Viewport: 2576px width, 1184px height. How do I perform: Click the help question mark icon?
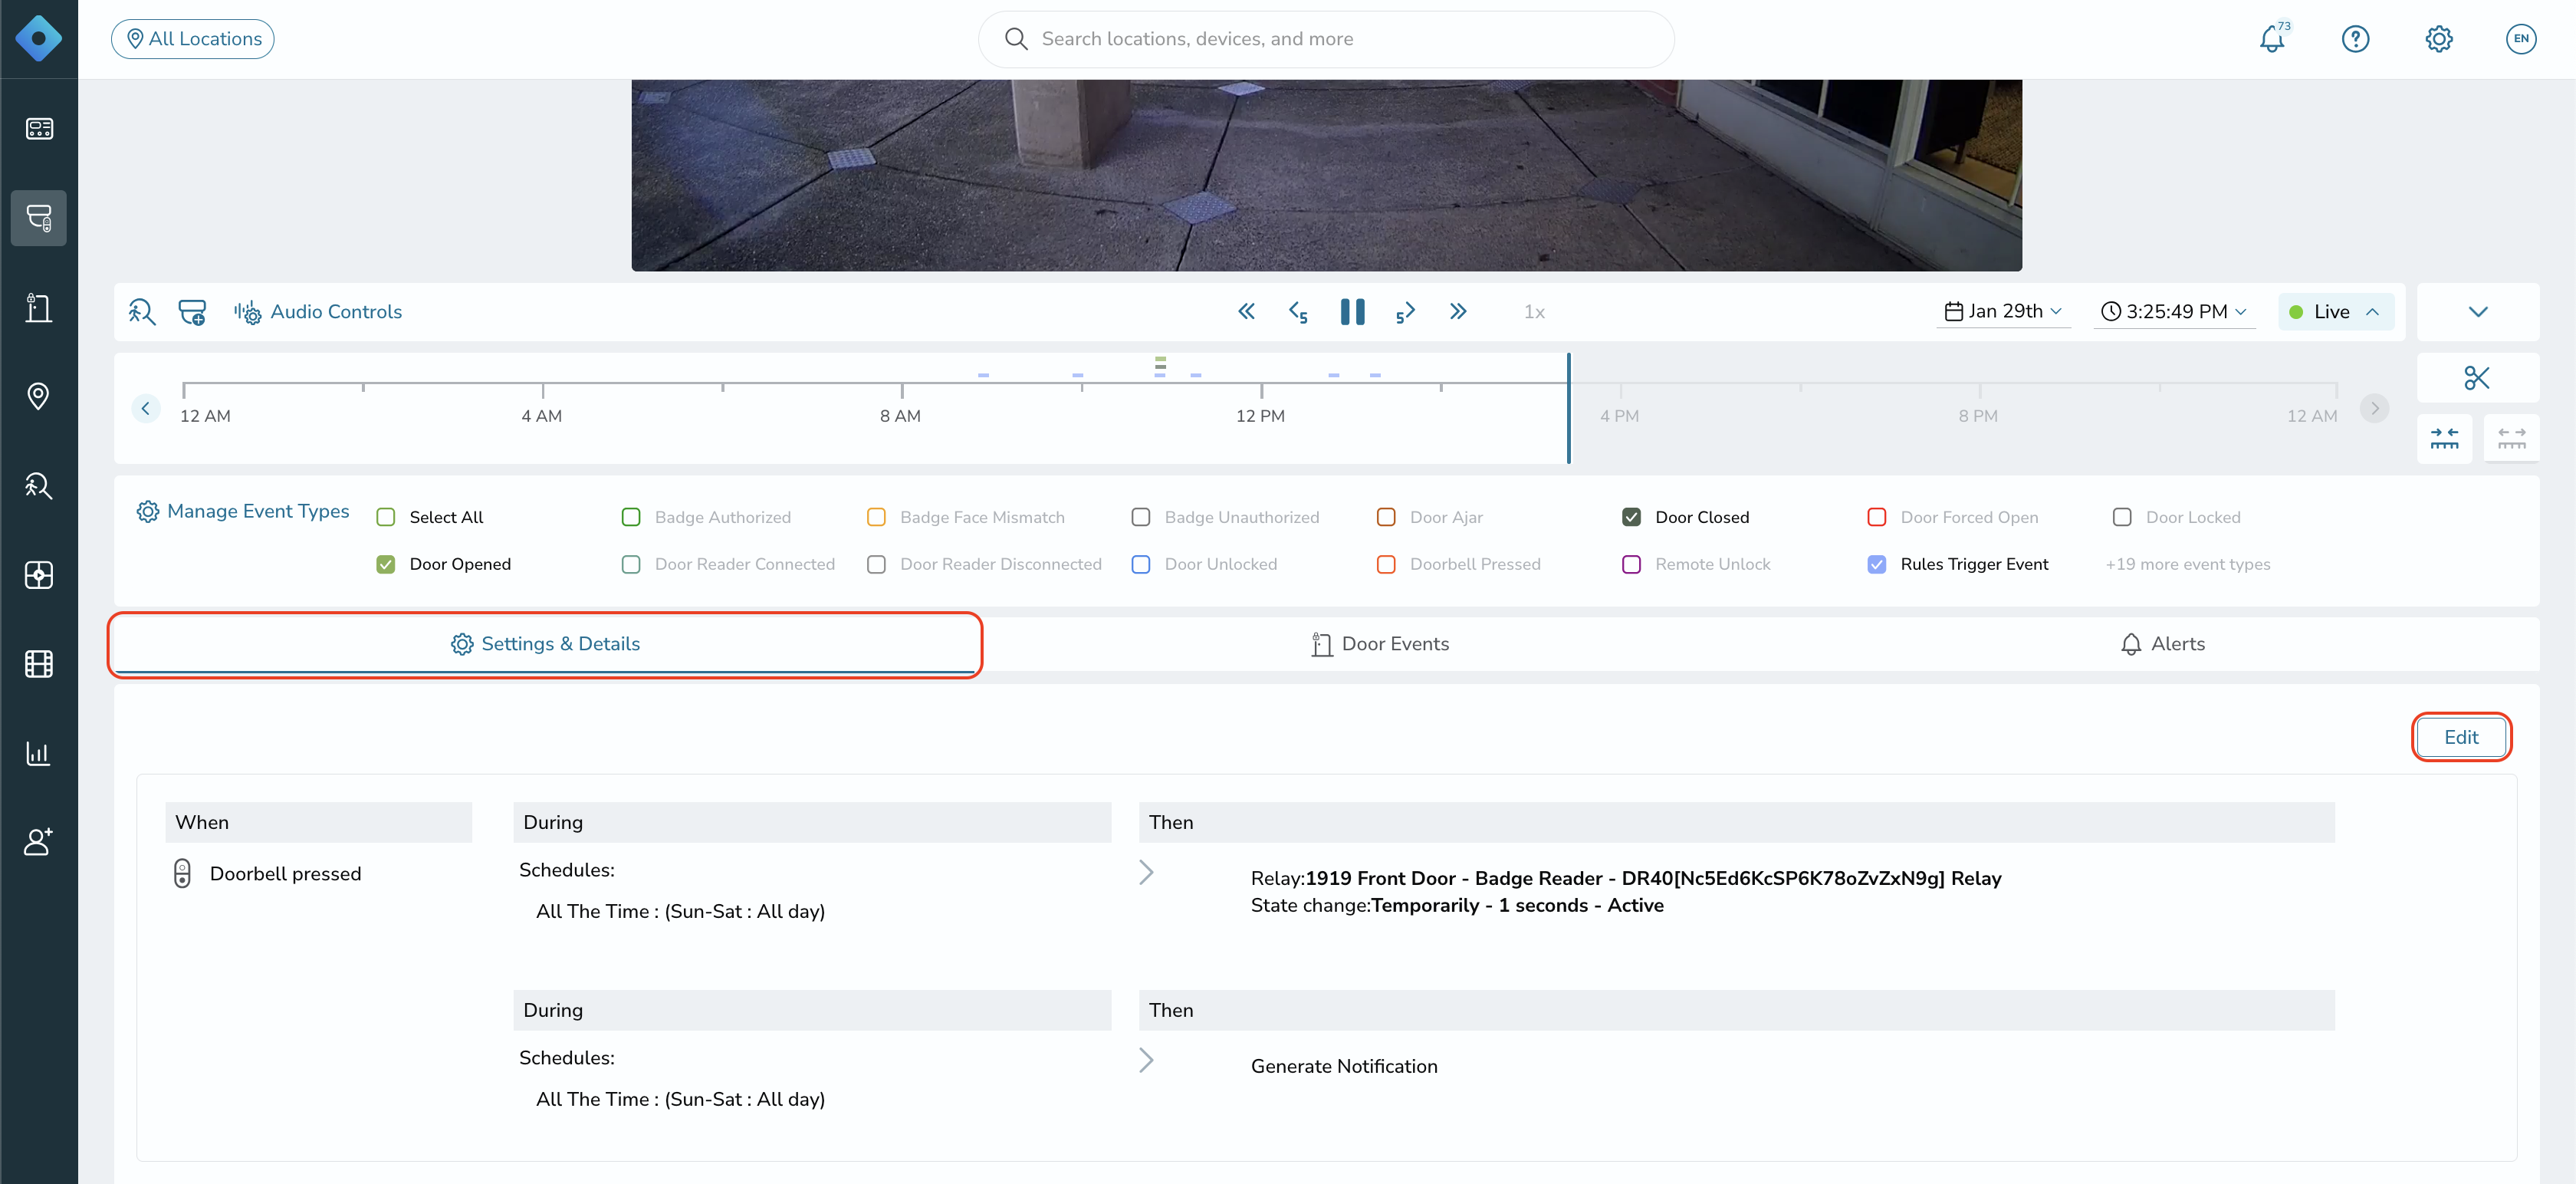2355,39
